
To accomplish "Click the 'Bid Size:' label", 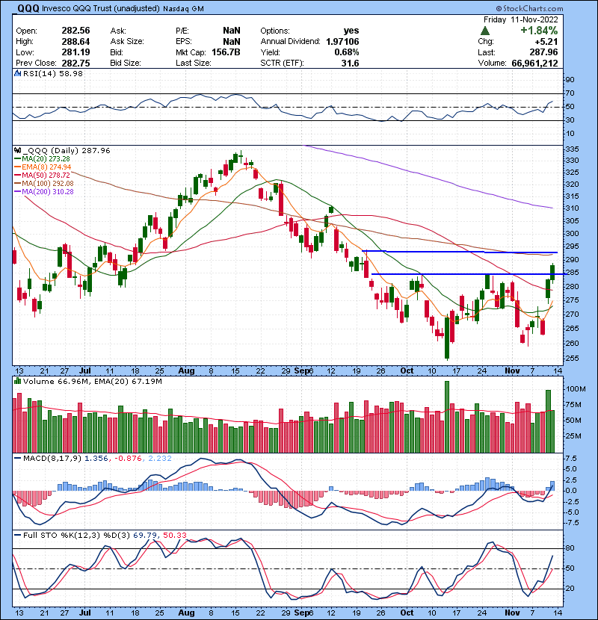I will (126, 63).
